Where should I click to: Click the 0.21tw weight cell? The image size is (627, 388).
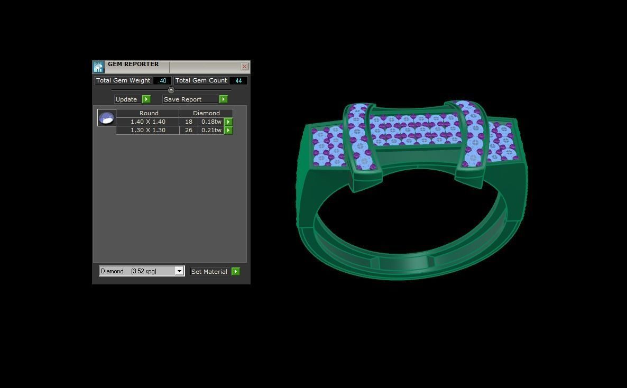[x=211, y=130]
